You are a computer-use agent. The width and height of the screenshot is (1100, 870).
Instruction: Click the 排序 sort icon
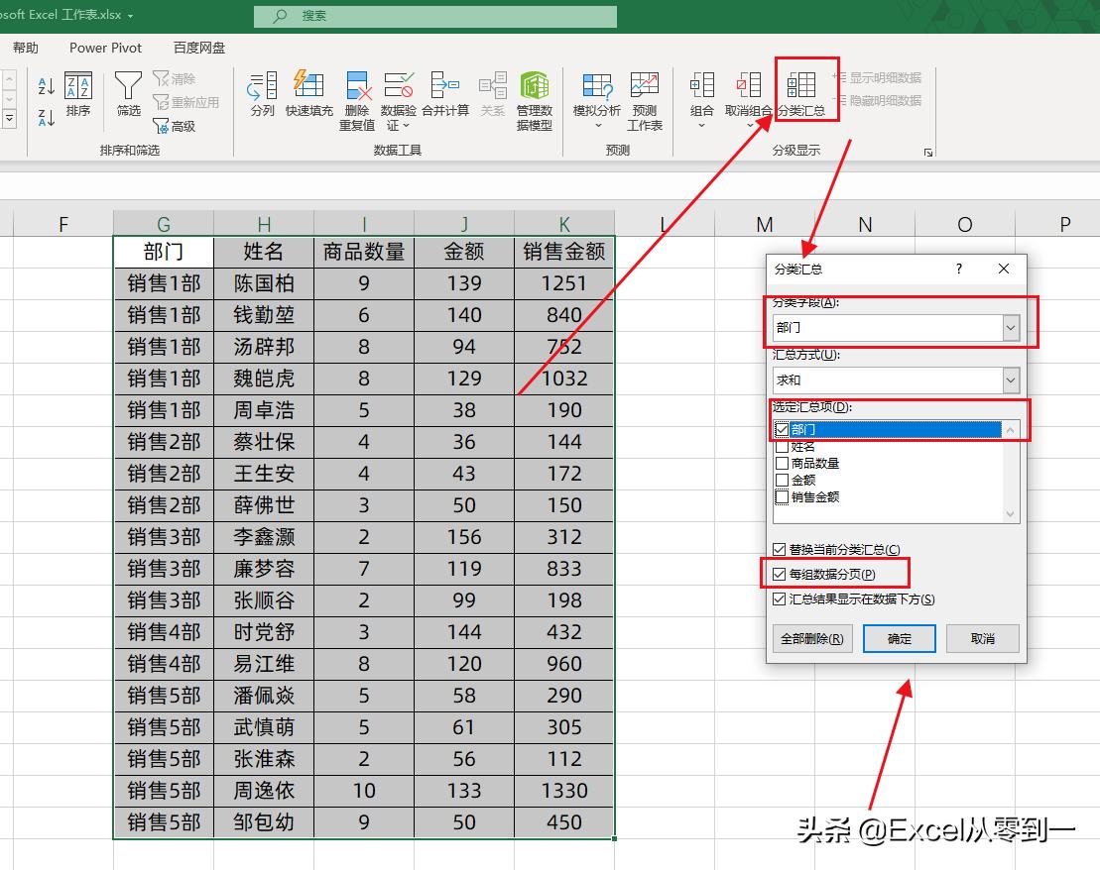point(78,97)
